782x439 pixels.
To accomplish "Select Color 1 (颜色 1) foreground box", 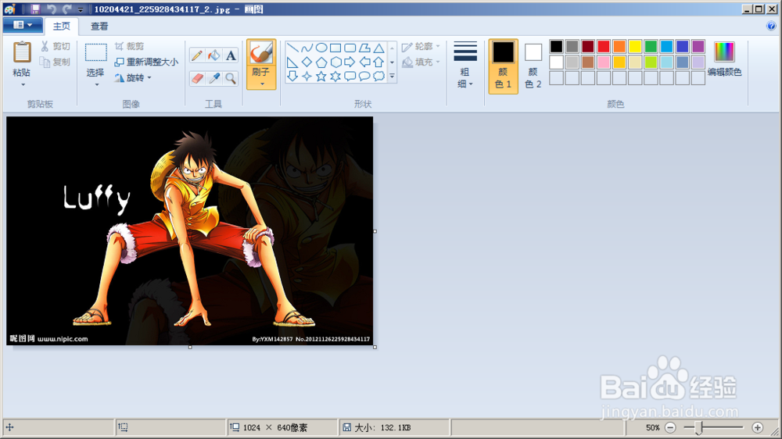I will coord(503,66).
